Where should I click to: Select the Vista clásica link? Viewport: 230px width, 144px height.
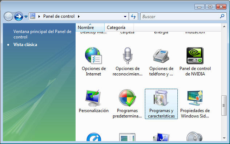pyautogui.click(x=25, y=45)
